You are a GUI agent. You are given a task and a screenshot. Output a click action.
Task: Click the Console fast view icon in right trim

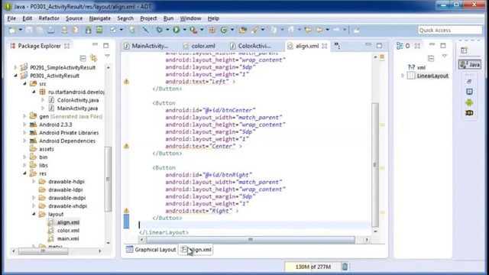469,92
